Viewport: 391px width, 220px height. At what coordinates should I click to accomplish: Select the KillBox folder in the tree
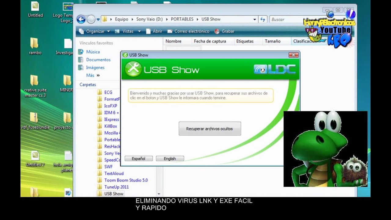pyautogui.click(x=111, y=126)
